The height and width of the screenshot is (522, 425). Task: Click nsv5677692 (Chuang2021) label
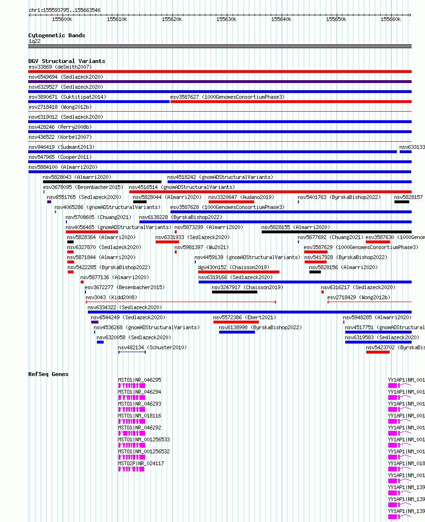[331, 237]
